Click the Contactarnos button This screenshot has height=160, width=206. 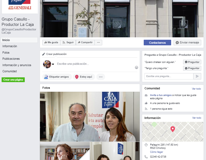(x=157, y=42)
